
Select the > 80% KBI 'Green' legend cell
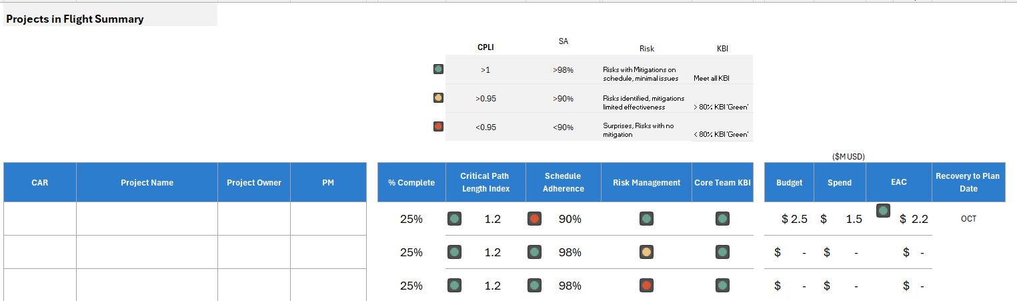pos(722,98)
